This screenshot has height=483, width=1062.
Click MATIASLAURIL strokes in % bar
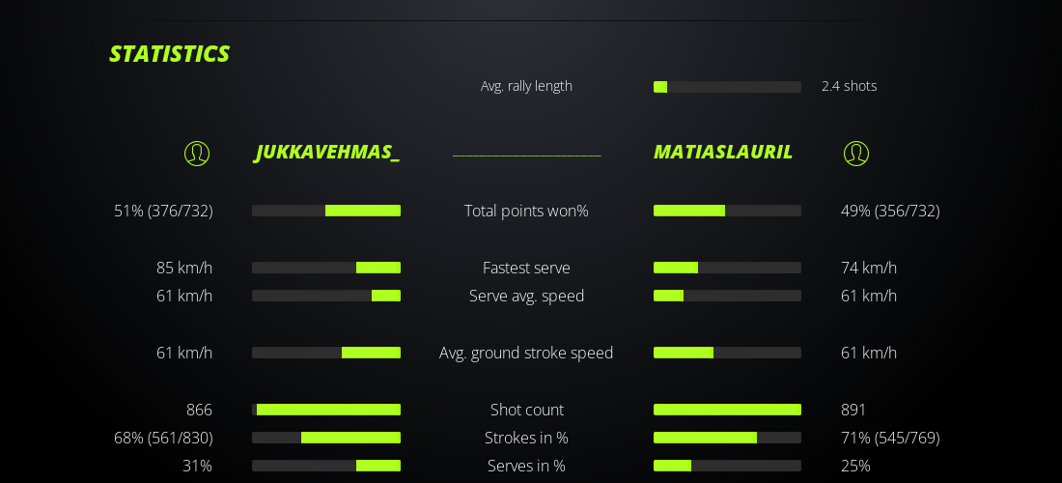[727, 438]
